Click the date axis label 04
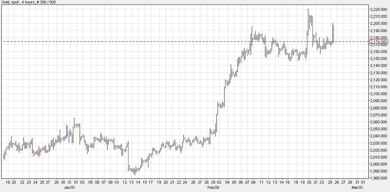 click(228, 182)
